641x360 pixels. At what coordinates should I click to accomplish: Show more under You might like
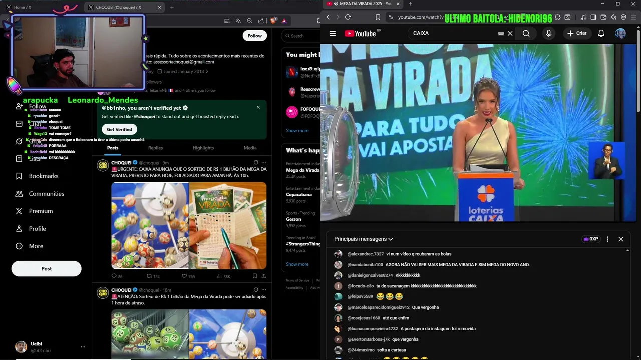point(297,130)
